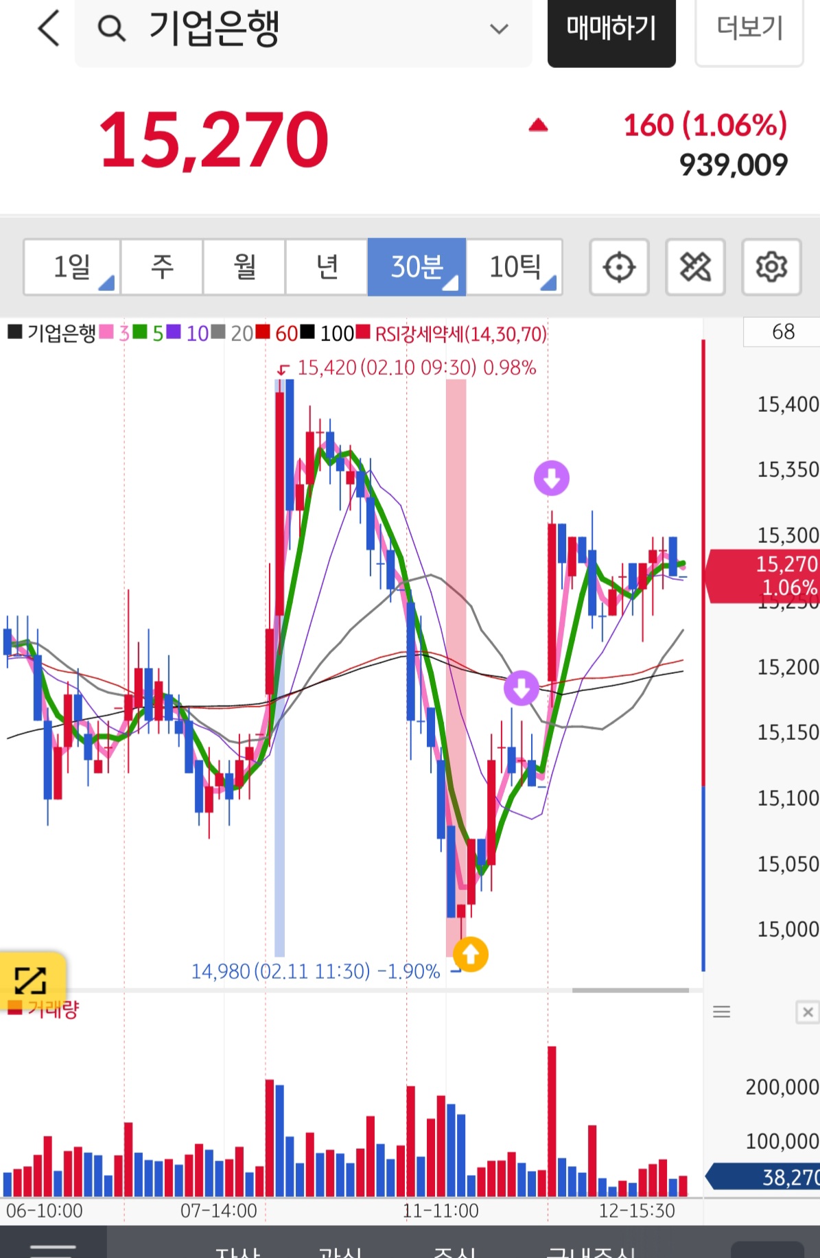Tap the current price 15,270 heading
This screenshot has height=1258, width=820.
[214, 140]
